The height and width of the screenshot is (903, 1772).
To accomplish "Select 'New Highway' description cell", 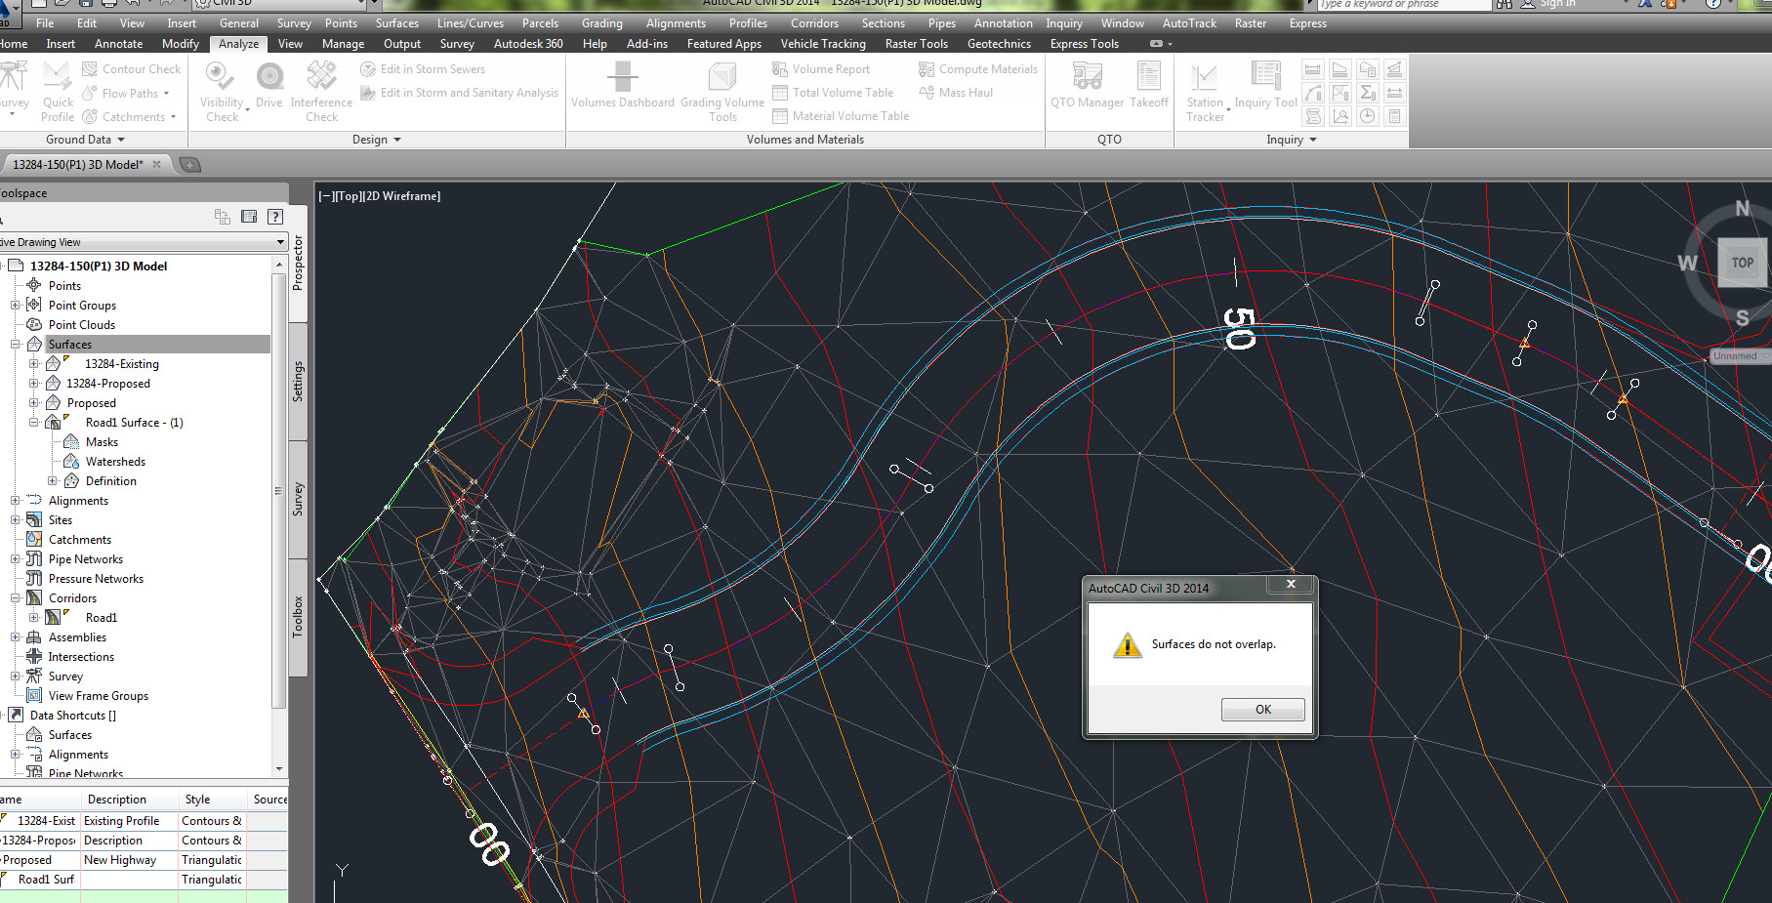I will point(129,860).
